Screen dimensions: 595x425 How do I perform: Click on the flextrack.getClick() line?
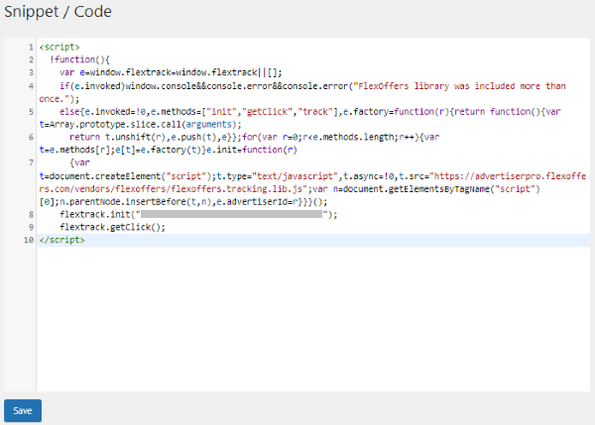[112, 227]
